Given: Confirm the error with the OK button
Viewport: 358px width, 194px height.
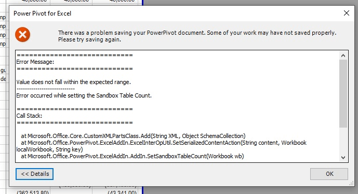Looking at the screenshot, I should pos(329,174).
